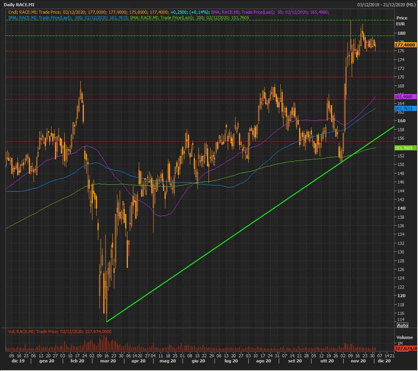Screen dimensions: 418x371
Task: Click the dic 19 month label on time axis
Action: (x=14, y=361)
